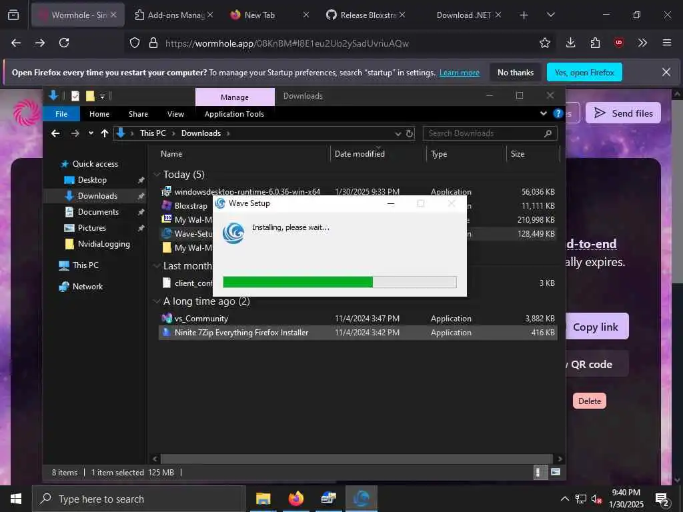Select Quick access in navigation pane
The width and height of the screenshot is (683, 512).
tap(95, 164)
